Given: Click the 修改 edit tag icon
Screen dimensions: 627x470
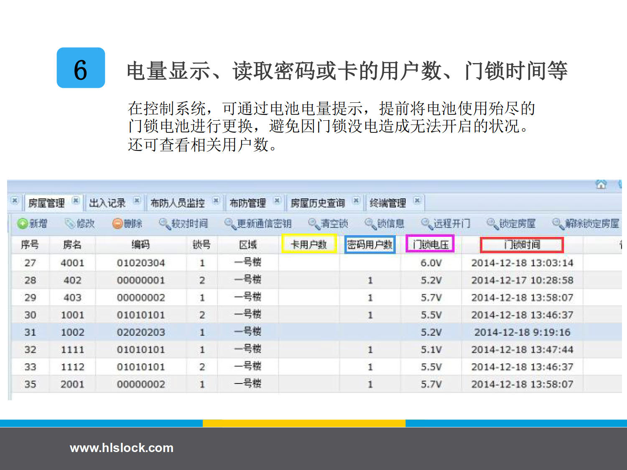Looking at the screenshot, I should pos(70,224).
